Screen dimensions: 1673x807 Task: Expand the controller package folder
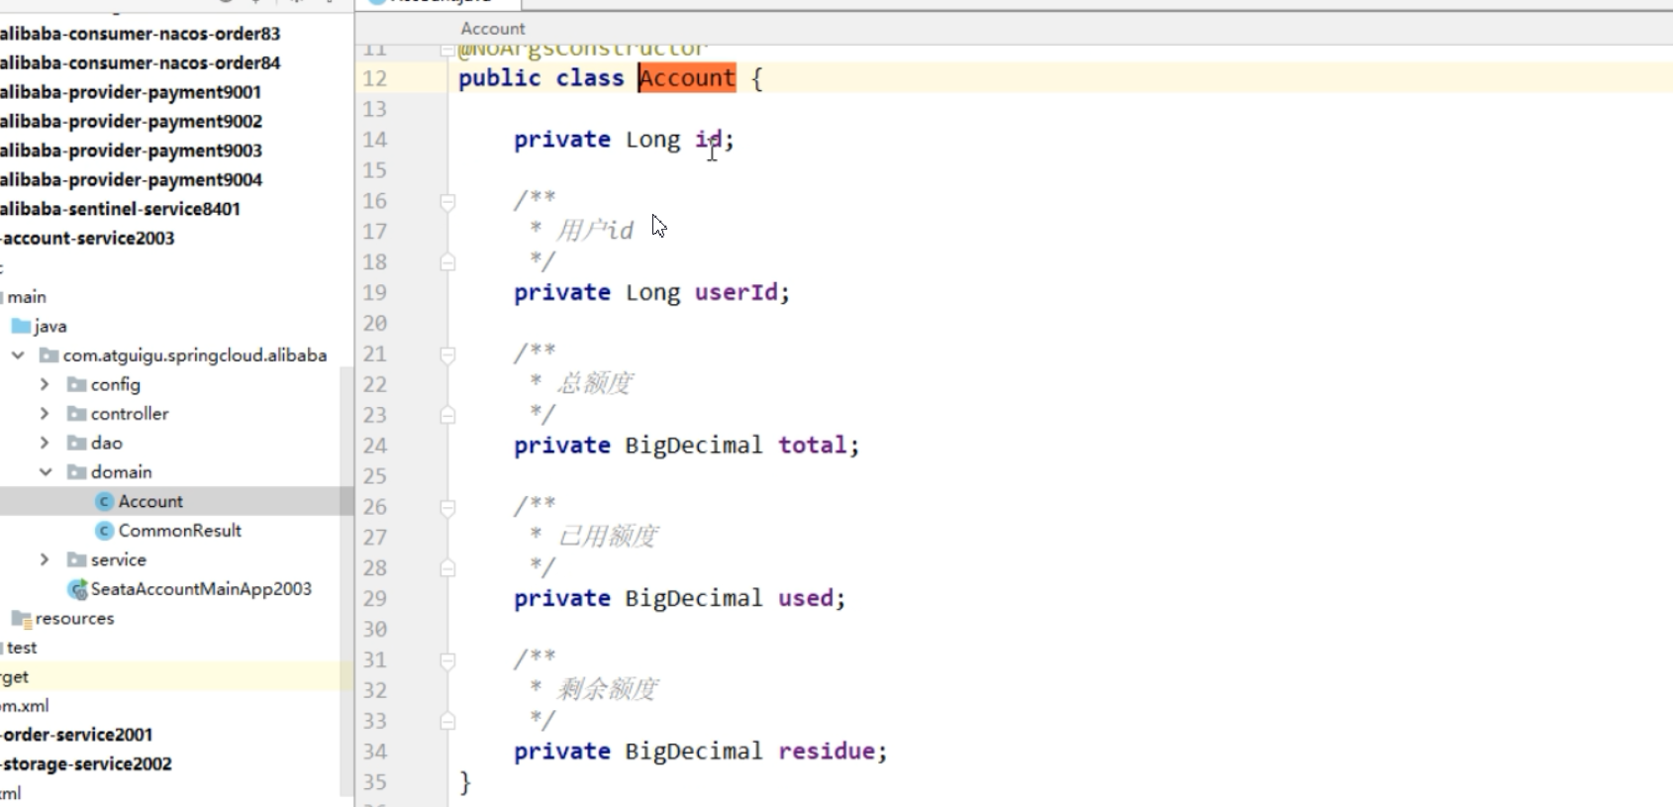pos(45,414)
